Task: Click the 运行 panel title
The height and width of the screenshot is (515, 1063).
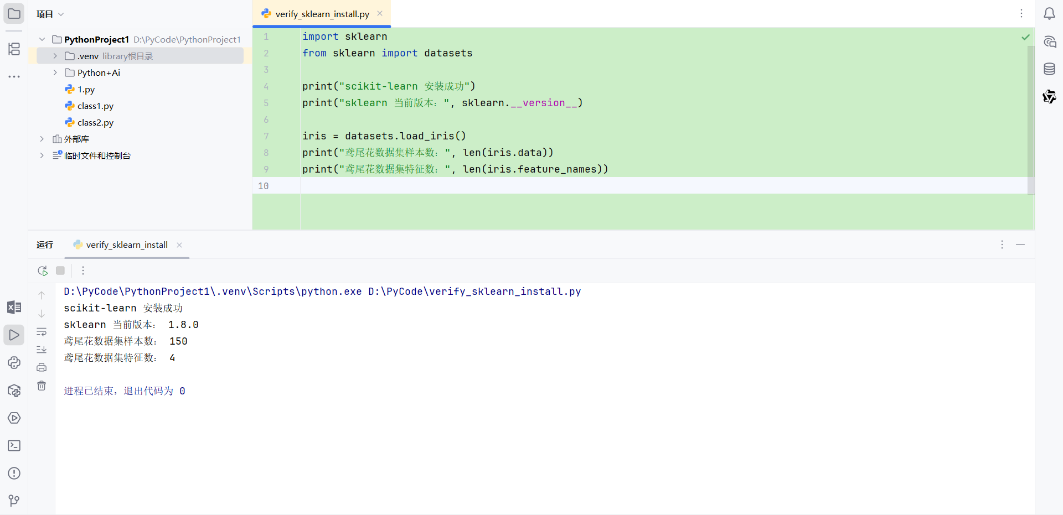Action: pos(45,245)
